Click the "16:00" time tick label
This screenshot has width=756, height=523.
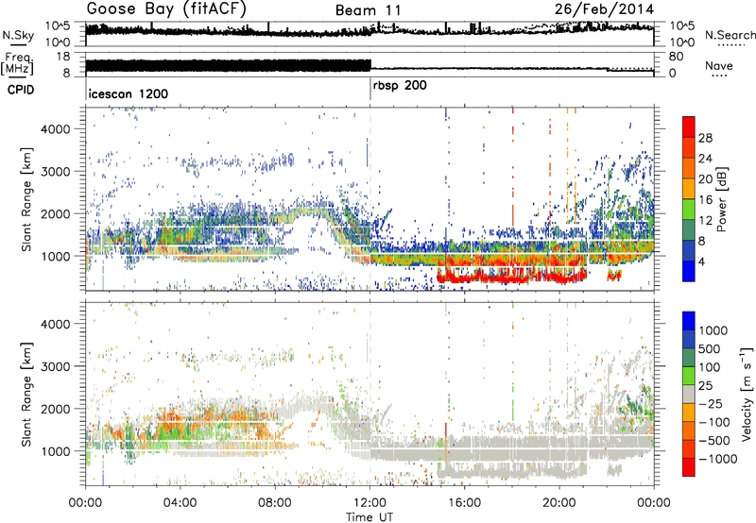(465, 503)
